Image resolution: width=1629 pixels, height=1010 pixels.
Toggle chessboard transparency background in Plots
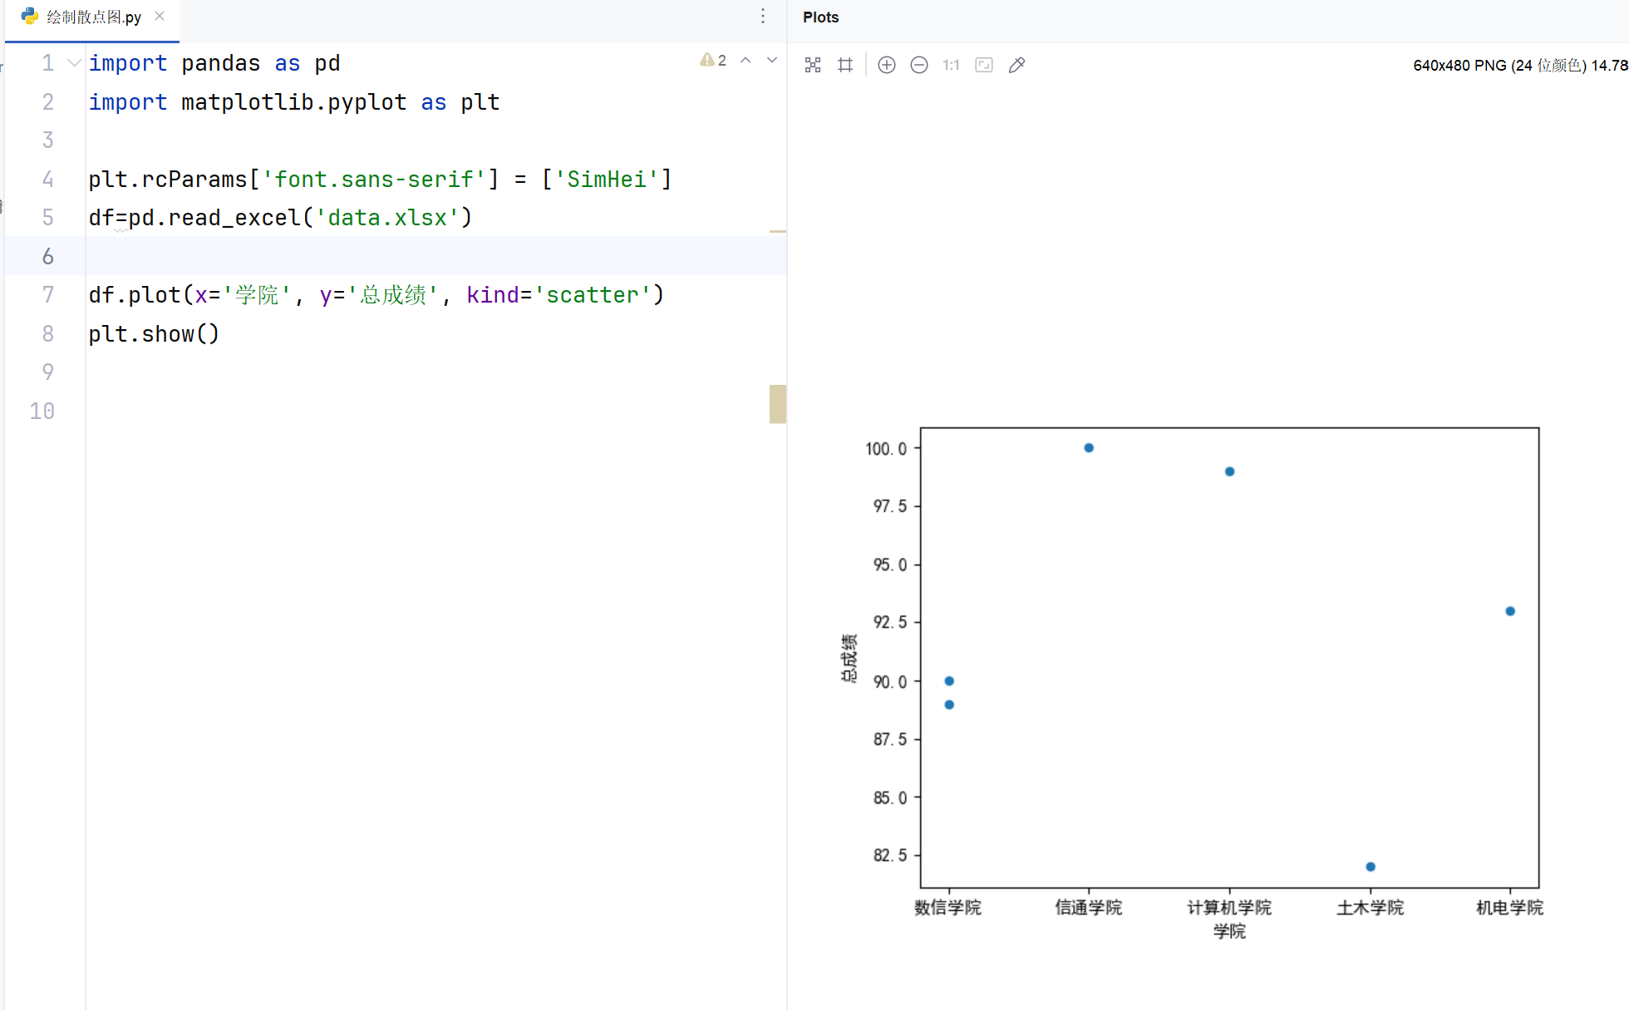813,65
